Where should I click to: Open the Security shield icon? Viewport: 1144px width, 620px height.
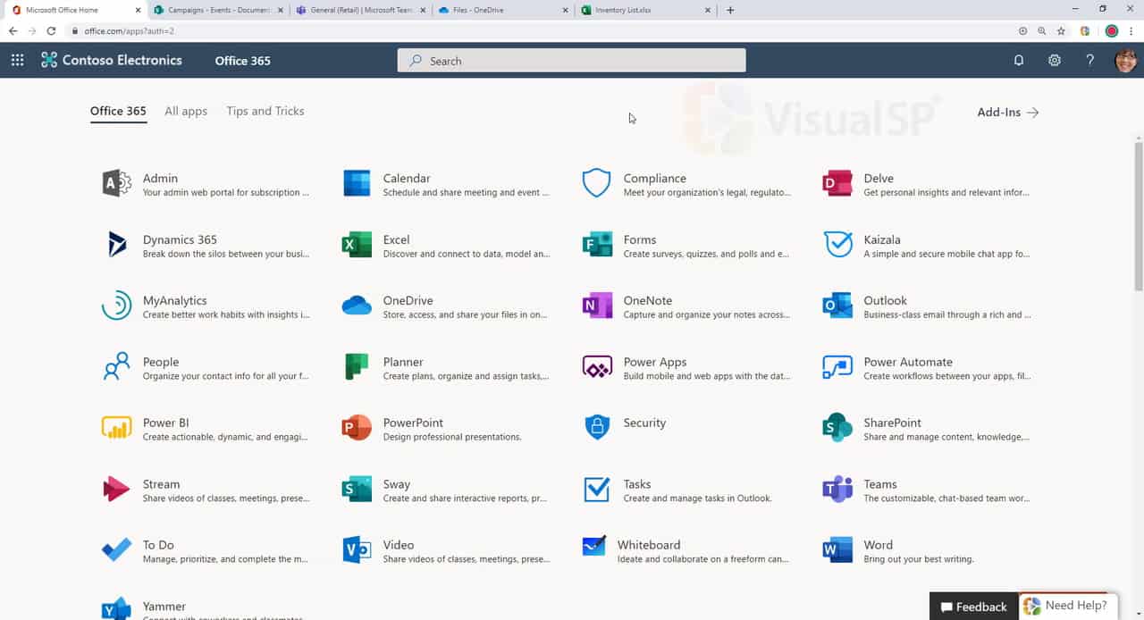coord(597,427)
